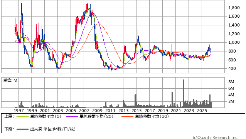This screenshot has width=246, height=139.
Task: Click the tallest volume bar in 2022
Action: [184, 94]
